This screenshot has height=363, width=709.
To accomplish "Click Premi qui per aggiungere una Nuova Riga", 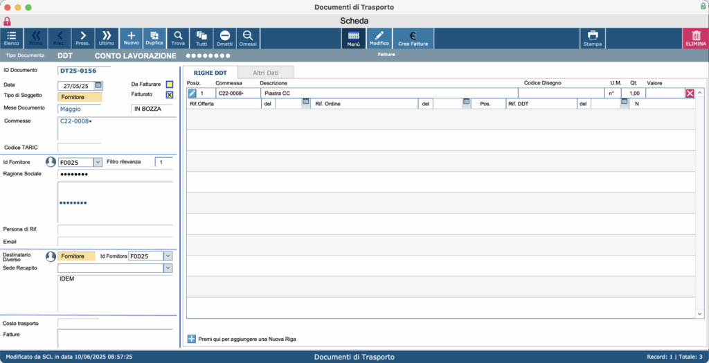I will (247, 339).
